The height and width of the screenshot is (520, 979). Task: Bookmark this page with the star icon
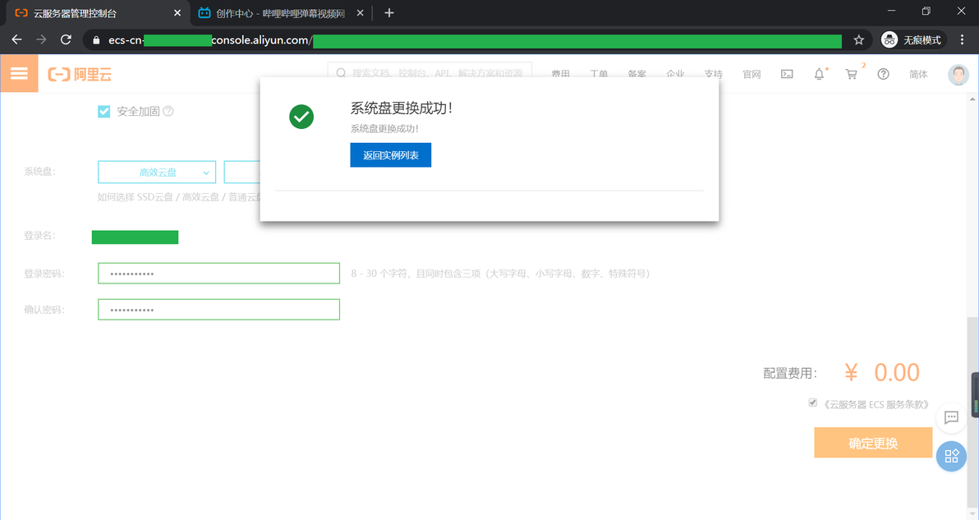[x=858, y=40]
